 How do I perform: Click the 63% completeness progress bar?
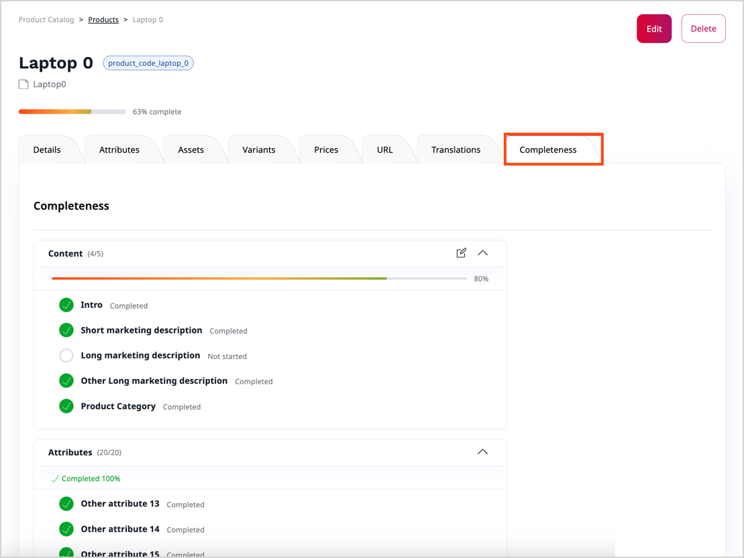click(x=72, y=111)
